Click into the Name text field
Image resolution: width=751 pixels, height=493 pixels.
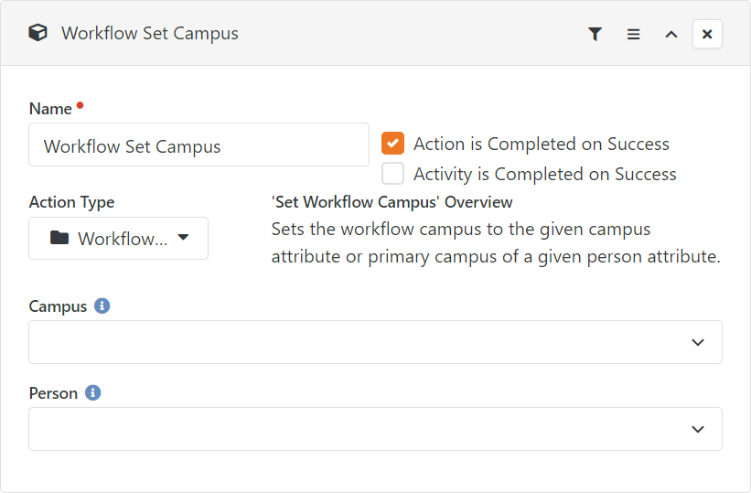point(198,145)
